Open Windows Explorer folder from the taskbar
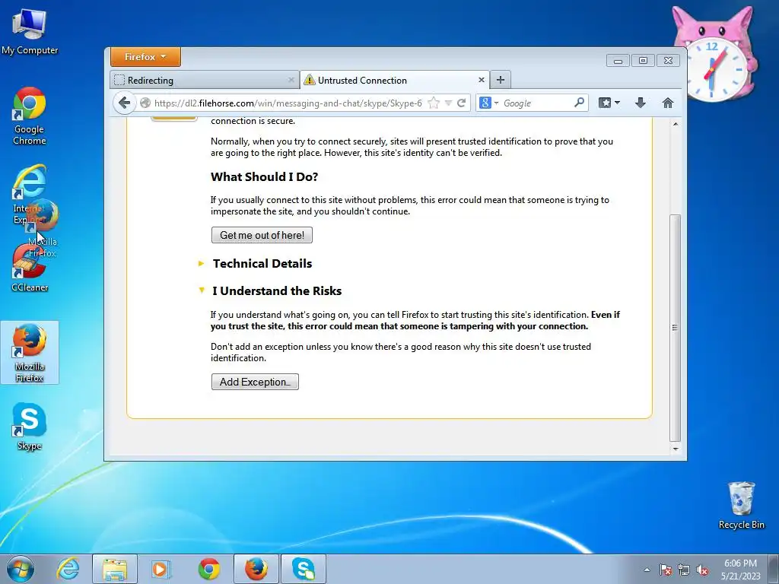 point(115,569)
